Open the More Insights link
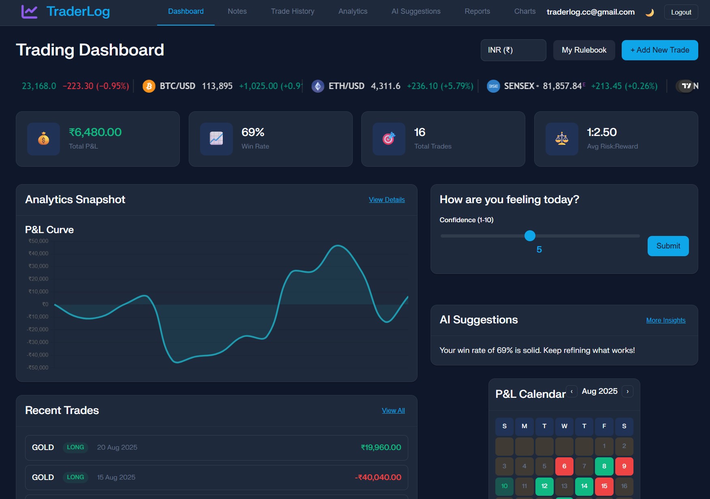710x499 pixels. [x=665, y=320]
